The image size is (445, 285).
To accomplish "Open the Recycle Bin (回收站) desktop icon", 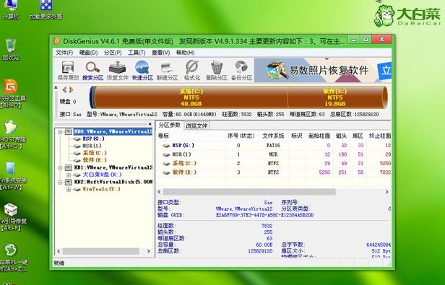I will coord(11,50).
